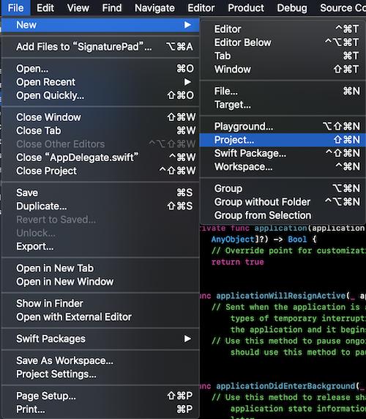Open the Navigate menu
Image resolution: width=366 pixels, height=419 pixels.
click(154, 8)
